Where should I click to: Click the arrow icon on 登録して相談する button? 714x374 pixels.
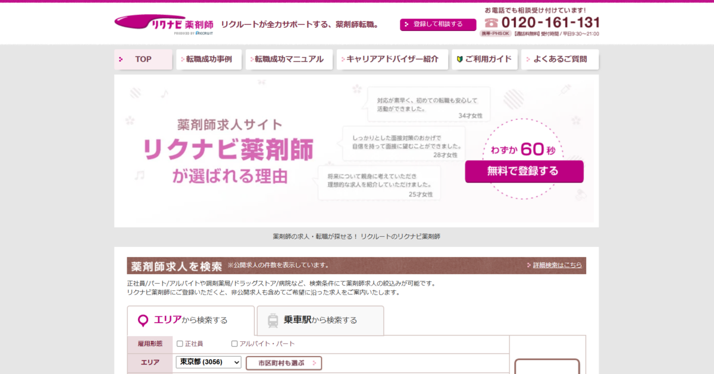406,24
